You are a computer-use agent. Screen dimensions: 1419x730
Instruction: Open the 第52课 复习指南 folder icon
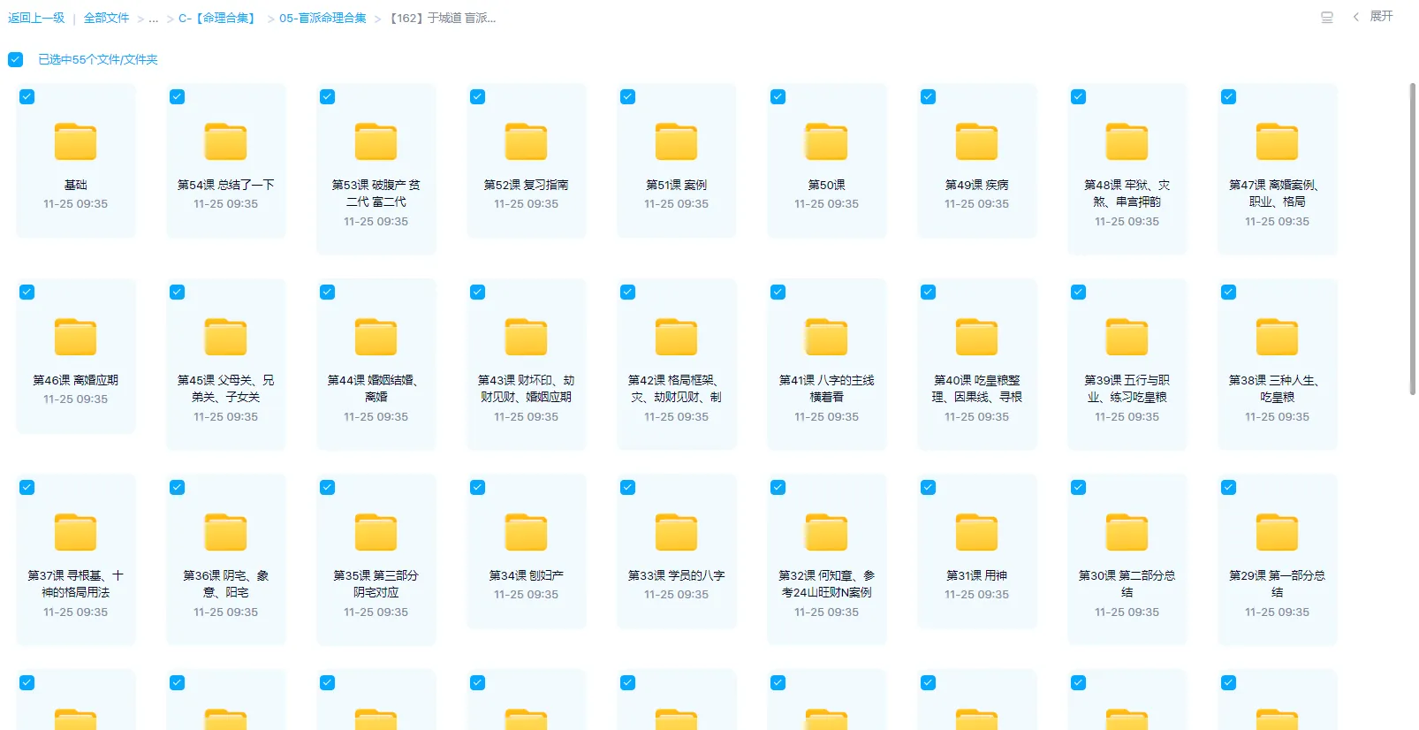click(526, 141)
